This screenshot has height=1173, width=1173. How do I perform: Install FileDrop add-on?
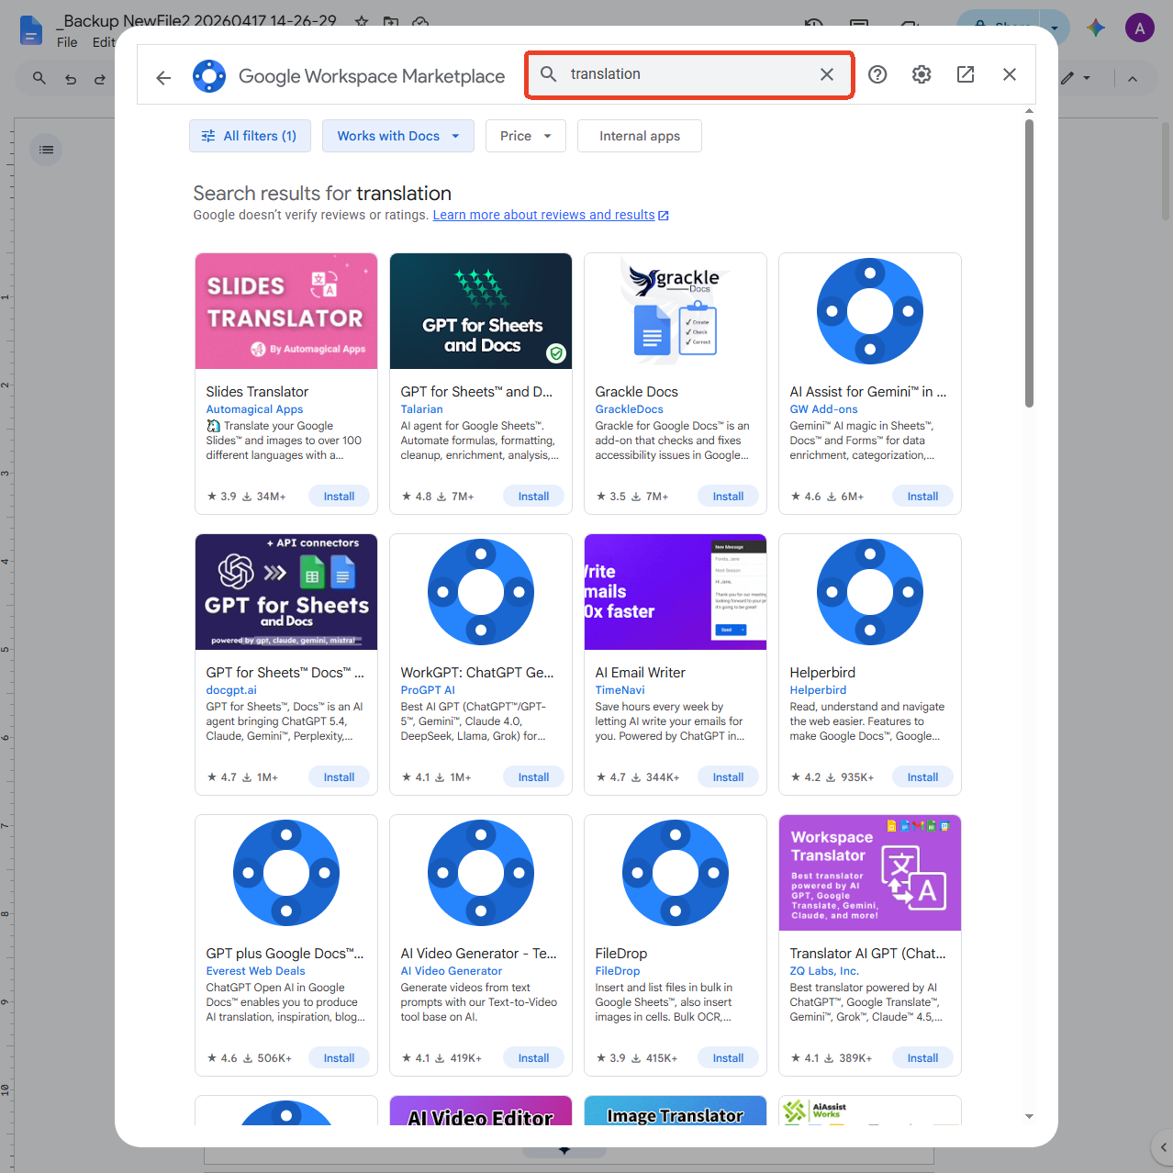point(728,1058)
